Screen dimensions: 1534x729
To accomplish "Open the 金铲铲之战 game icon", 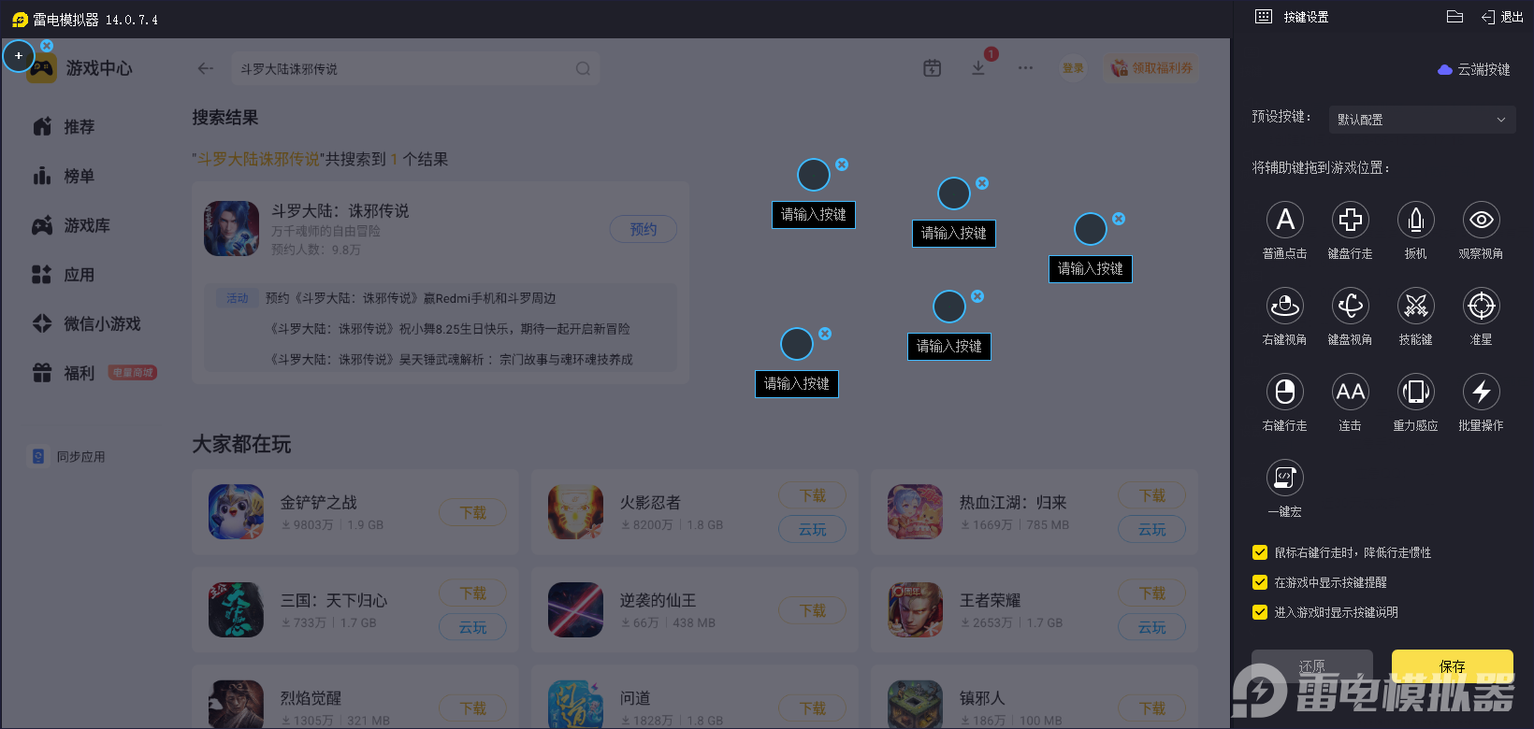I will coord(236,511).
